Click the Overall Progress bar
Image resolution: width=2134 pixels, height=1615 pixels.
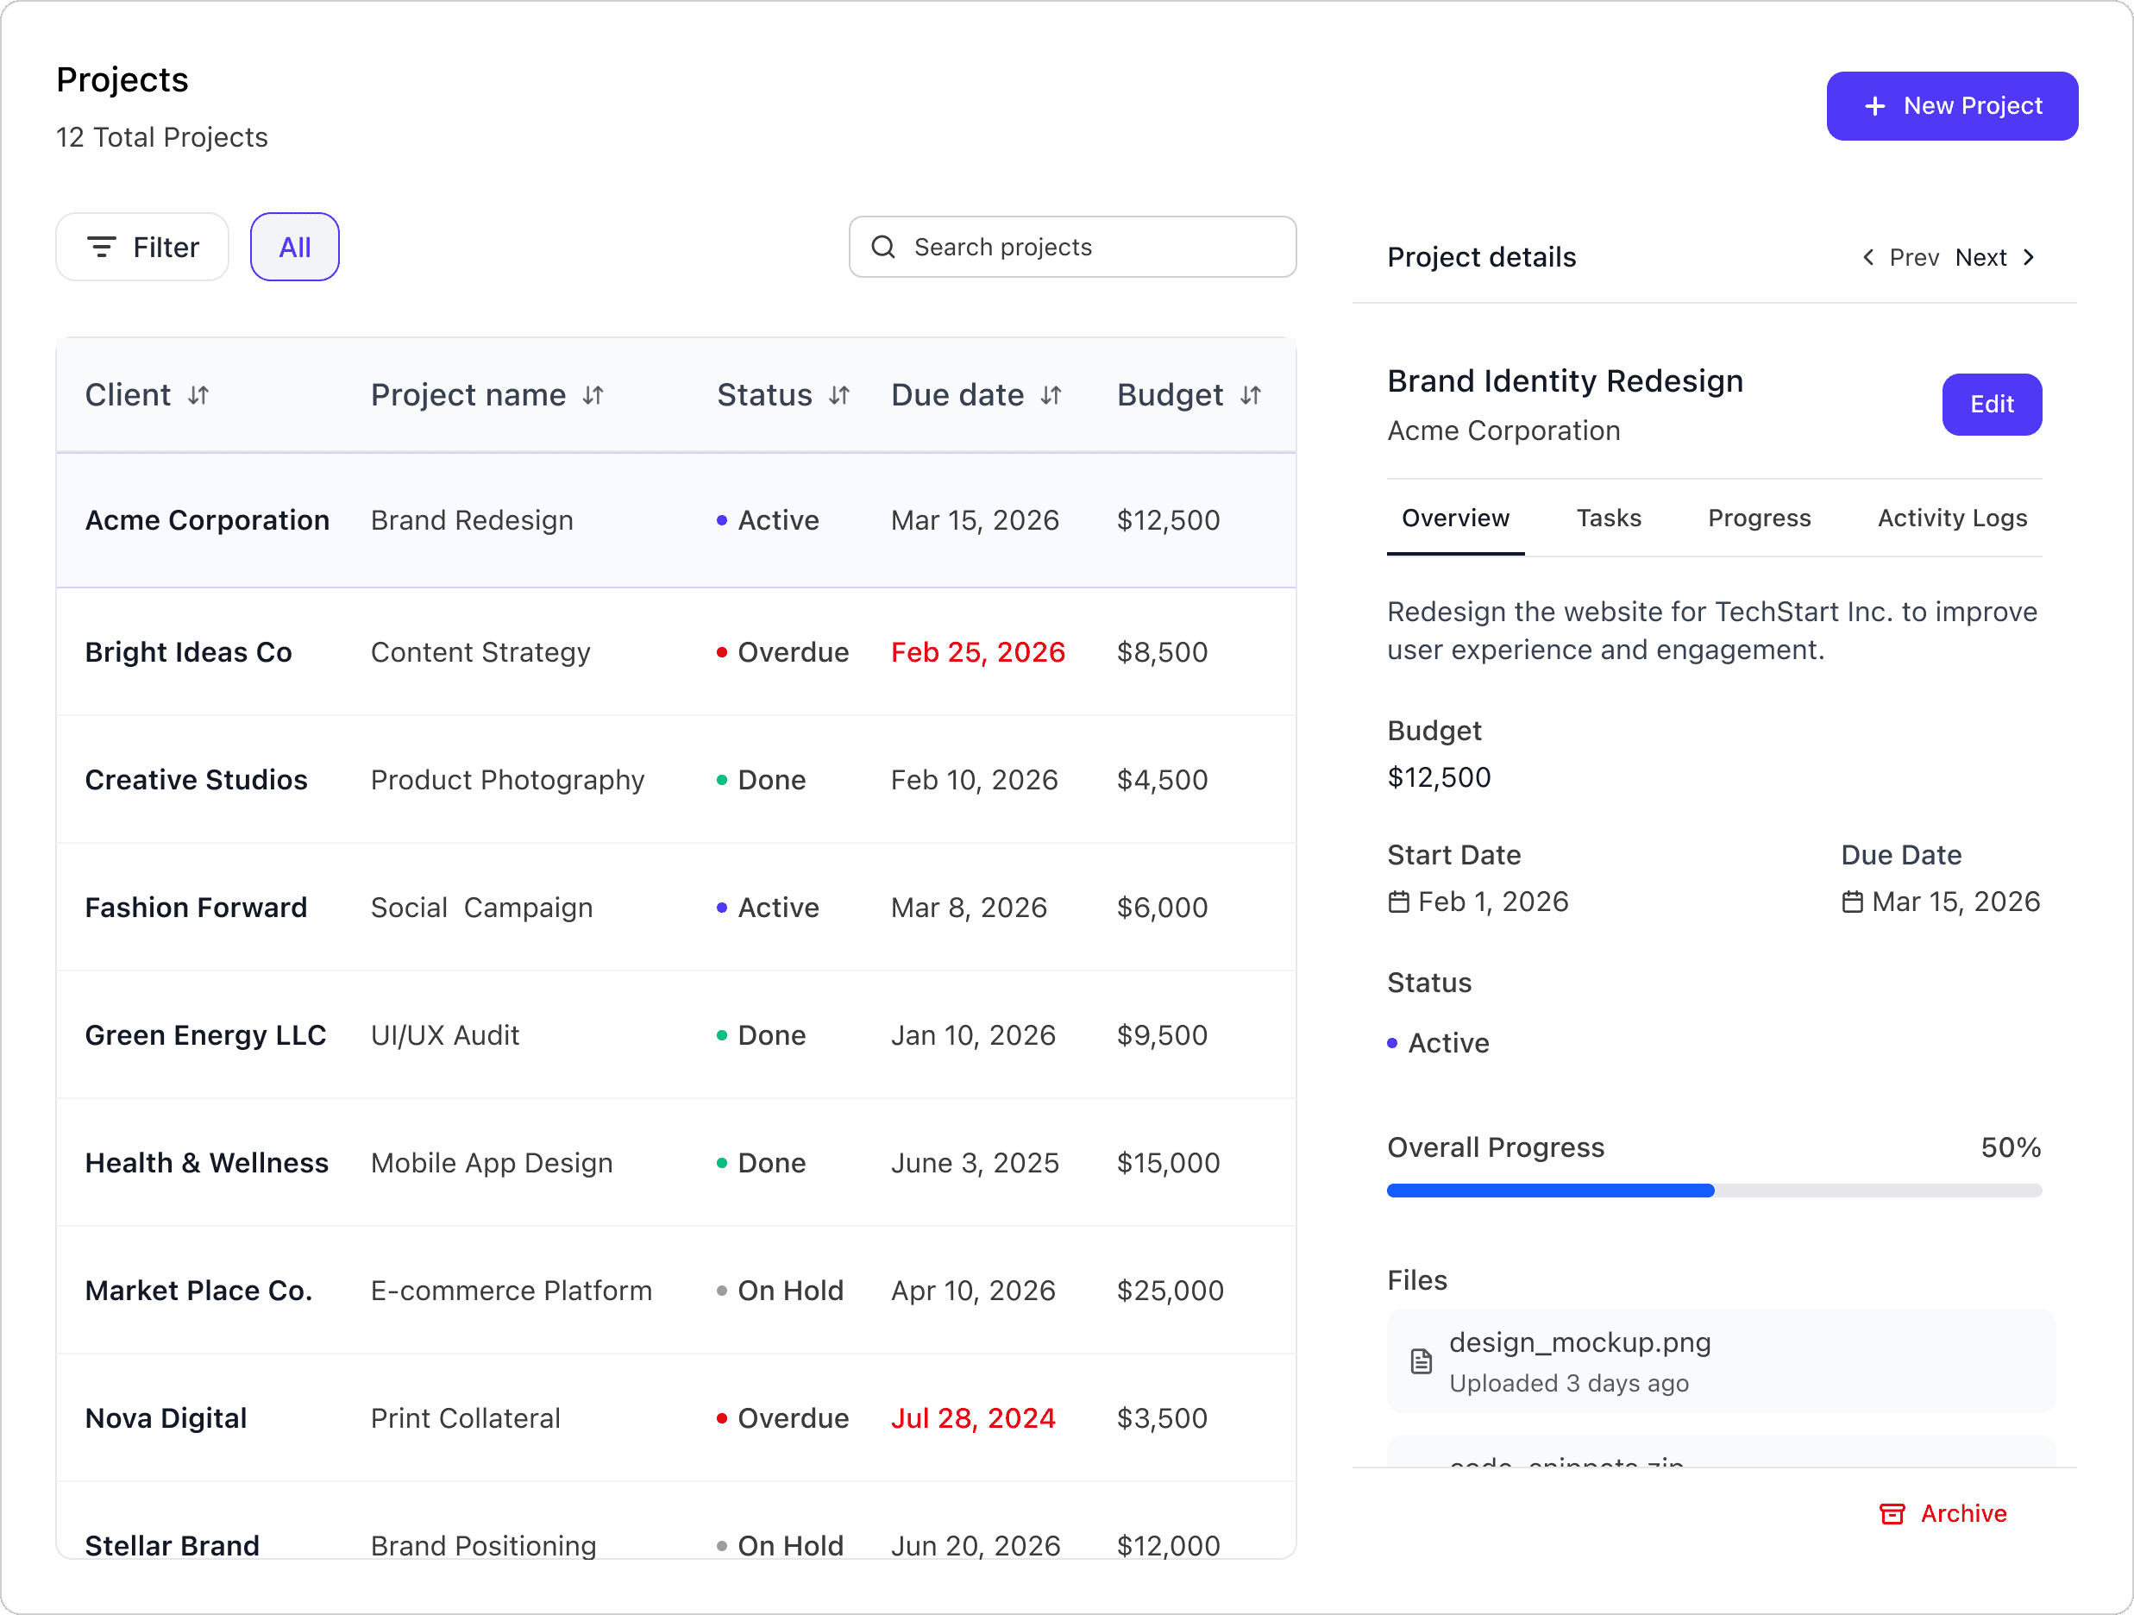(x=1713, y=1191)
